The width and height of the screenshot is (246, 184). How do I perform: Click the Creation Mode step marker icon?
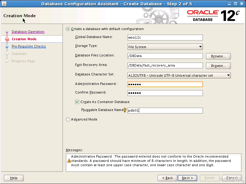tap(7, 39)
